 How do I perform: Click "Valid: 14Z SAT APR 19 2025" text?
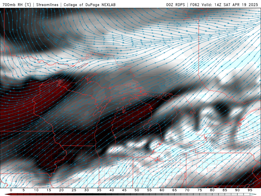click(230, 5)
